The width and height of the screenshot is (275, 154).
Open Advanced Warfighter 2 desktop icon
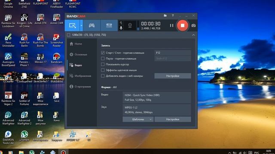pyautogui.click(x=24, y=118)
